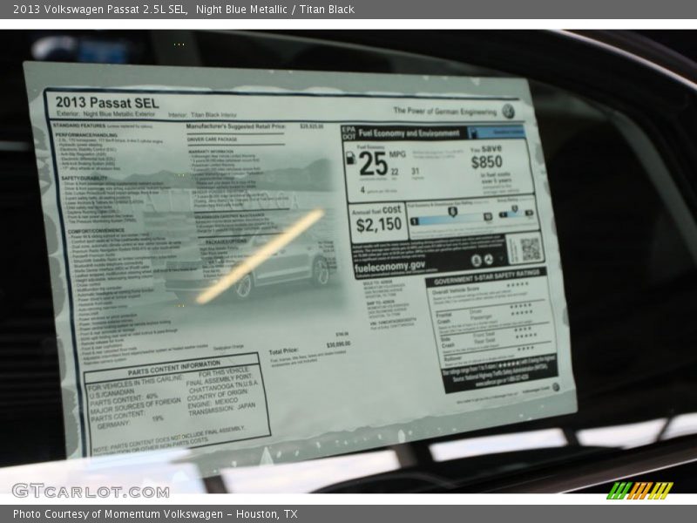Screen dimensions: 697x523
Task: Select the black gas pump icon beside 25 MPG
Action: pos(351,159)
